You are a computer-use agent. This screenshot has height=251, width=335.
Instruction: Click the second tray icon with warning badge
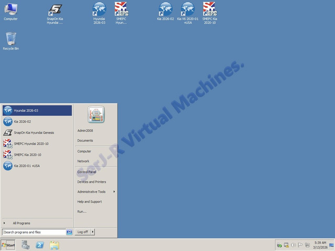[x=286, y=245]
